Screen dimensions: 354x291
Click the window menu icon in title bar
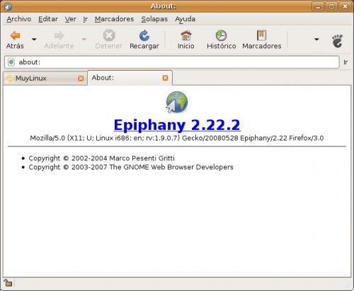7,6
